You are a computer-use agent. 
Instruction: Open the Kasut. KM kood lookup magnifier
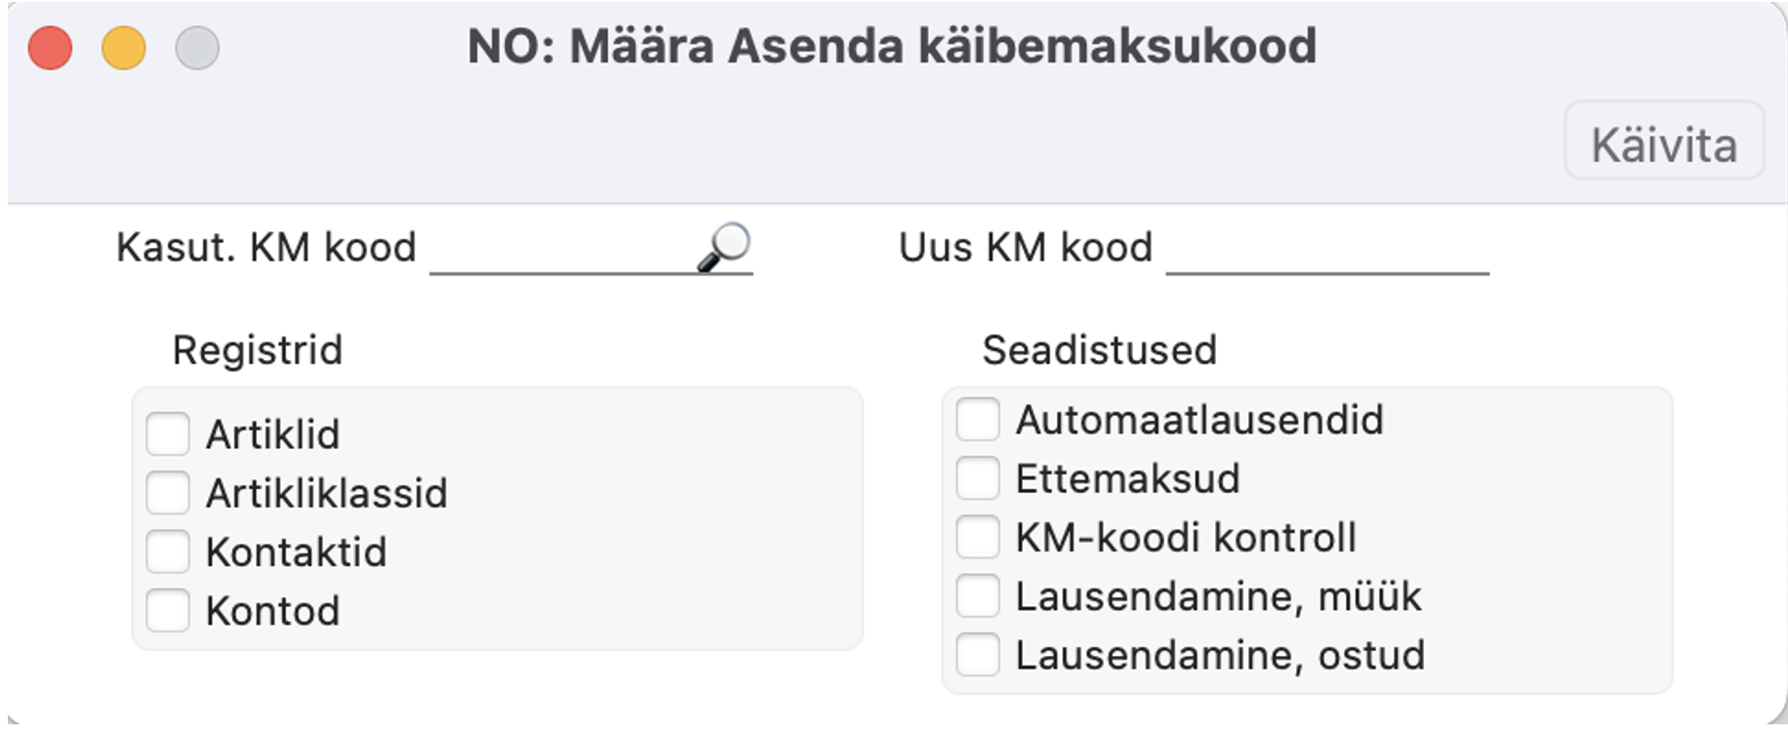tap(723, 247)
